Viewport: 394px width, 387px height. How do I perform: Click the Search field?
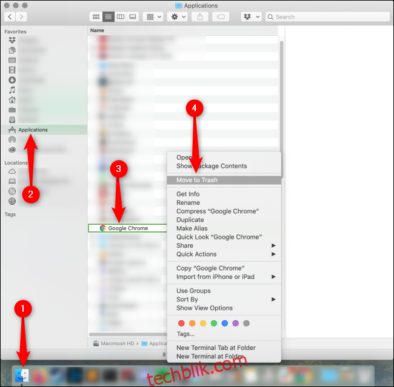point(328,17)
